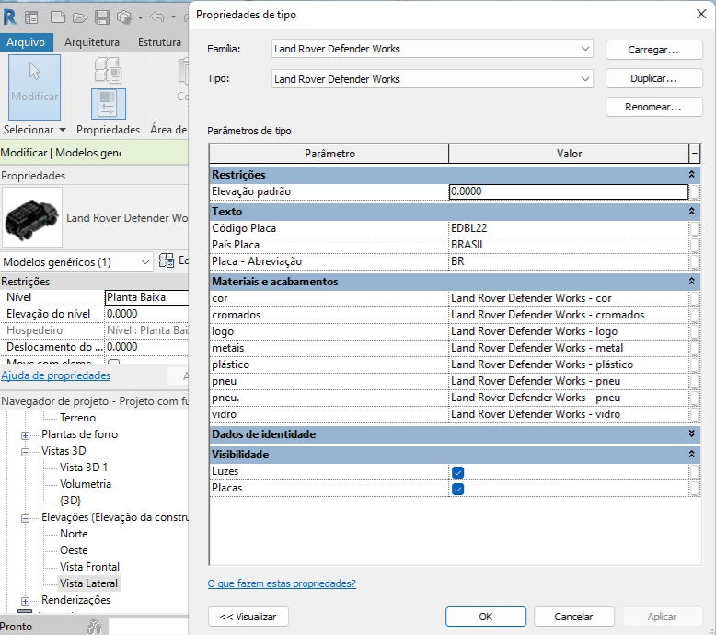Open the Família dropdown list
Image resolution: width=716 pixels, height=635 pixels.
tap(585, 49)
